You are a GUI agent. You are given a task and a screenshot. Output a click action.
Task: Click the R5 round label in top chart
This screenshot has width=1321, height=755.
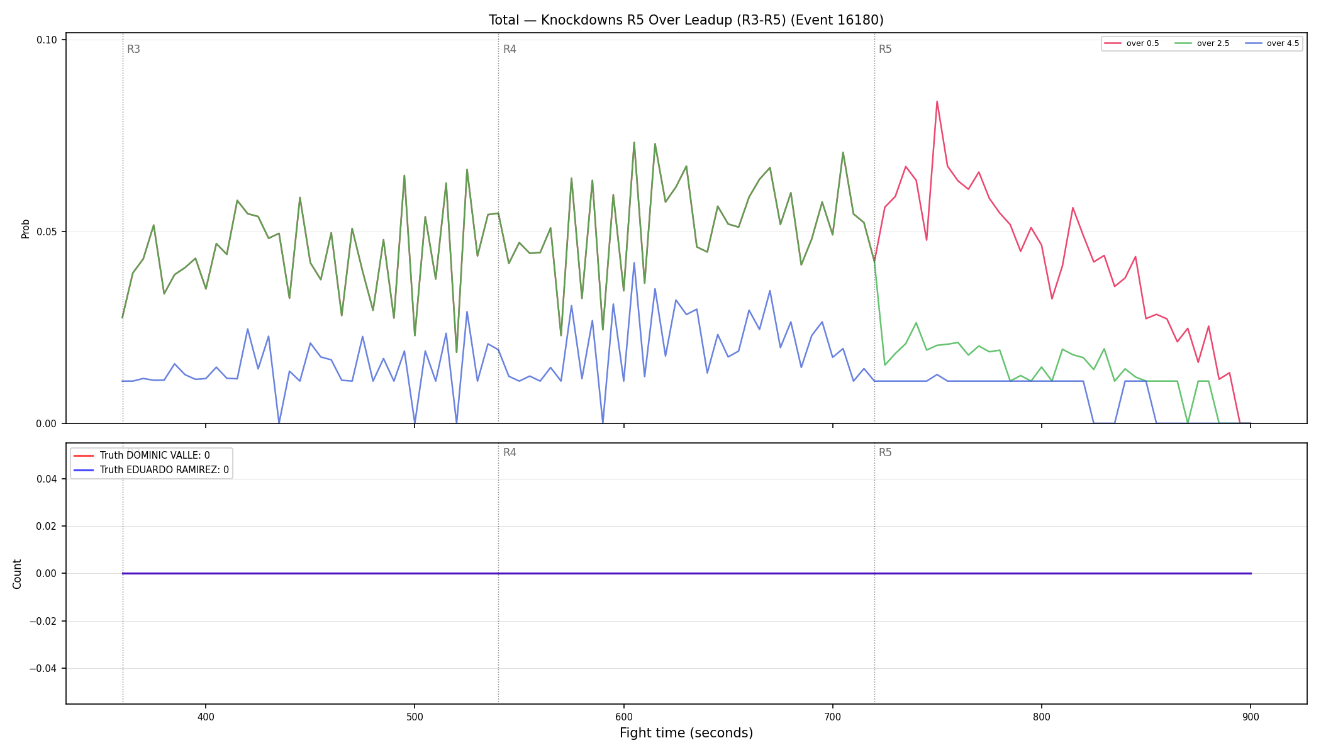pyautogui.click(x=885, y=49)
